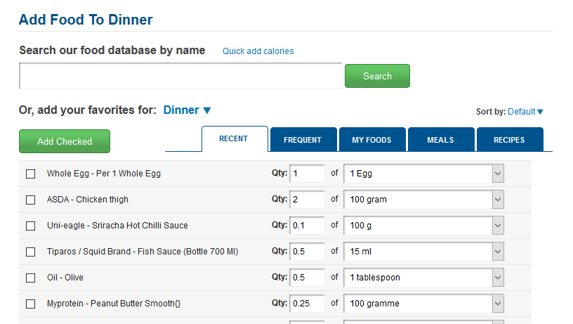Viewport: 573px width, 324px height.
Task: Select Sriracha Hot Chilli Sauce checkbox
Action: [31, 226]
